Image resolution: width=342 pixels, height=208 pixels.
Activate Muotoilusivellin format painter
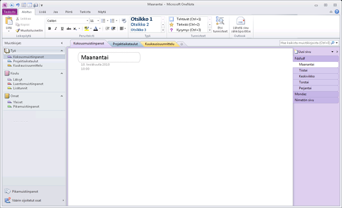tap(29, 30)
